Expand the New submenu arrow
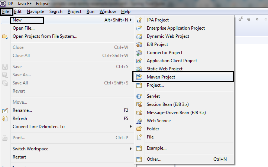The height and width of the screenshot is (167, 268). [130, 20]
